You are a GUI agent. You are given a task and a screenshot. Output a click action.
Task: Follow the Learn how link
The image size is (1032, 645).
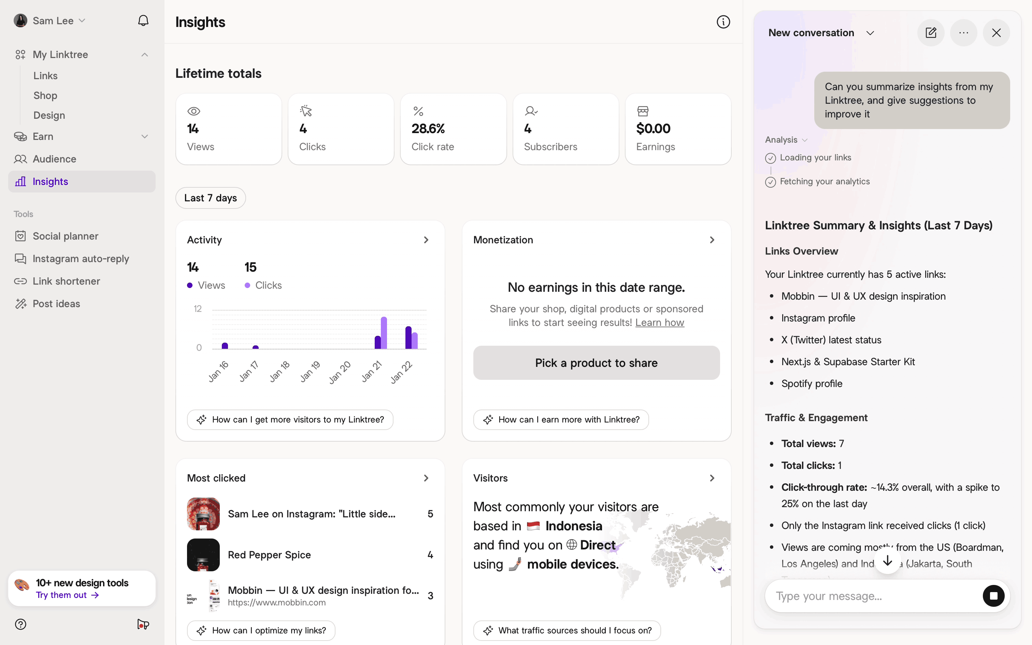point(659,322)
